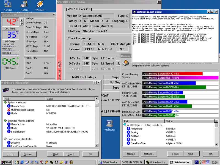Click < Back in Mainboard Information window
The image size is (220, 165).
click(55, 154)
